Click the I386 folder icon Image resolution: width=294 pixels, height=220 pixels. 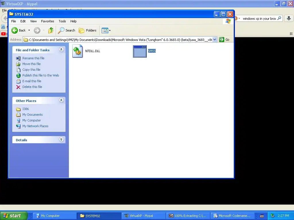[18, 109]
